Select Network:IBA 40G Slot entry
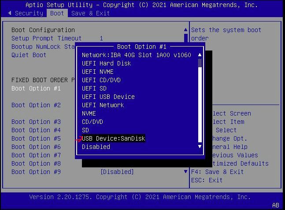Viewport: 285px width, 210px height. coord(136,55)
